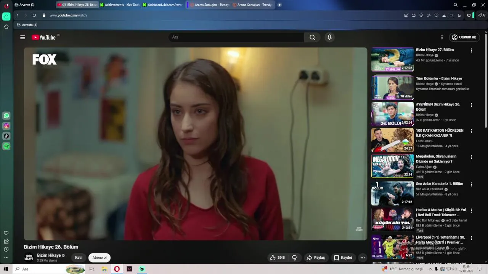Click the Arvento (3) bookmark bar item

[x=27, y=25]
